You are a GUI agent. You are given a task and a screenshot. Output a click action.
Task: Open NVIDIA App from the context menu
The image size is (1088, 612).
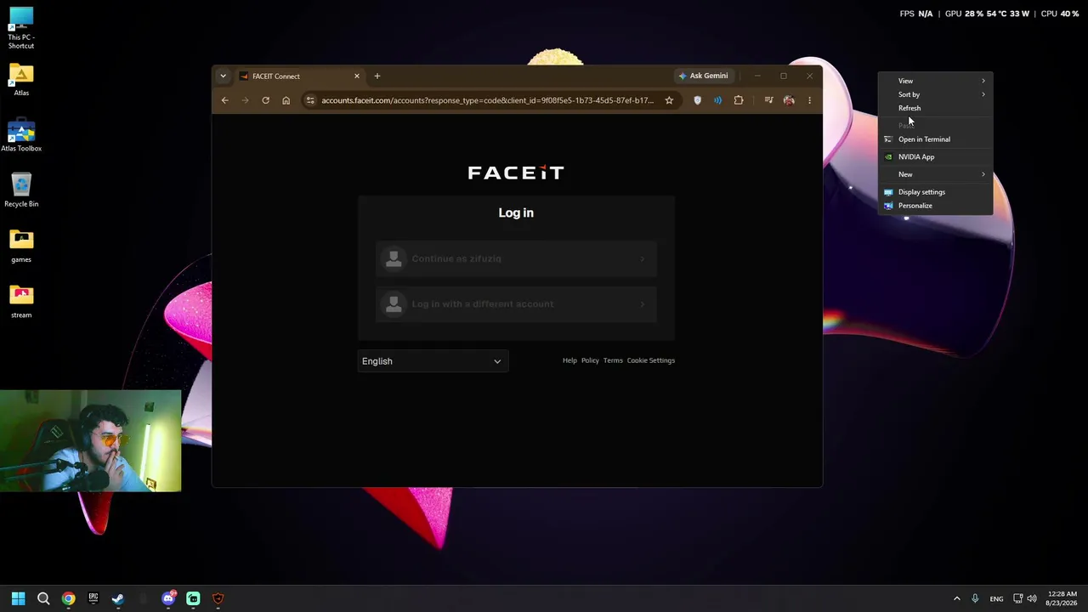tap(935, 156)
